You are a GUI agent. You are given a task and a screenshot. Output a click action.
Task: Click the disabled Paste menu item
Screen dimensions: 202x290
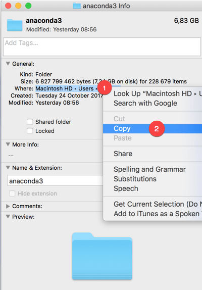[153, 138]
